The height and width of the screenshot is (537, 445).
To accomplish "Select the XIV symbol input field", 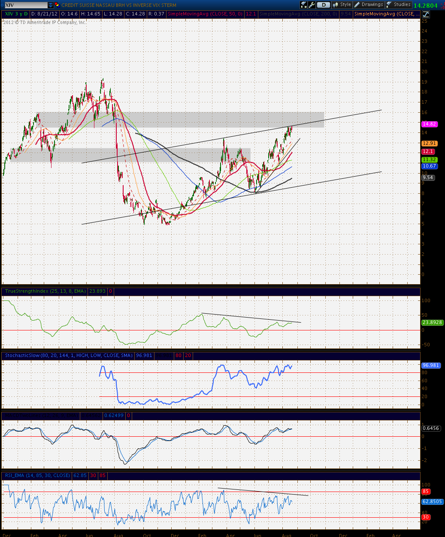I will [x=26, y=5].
